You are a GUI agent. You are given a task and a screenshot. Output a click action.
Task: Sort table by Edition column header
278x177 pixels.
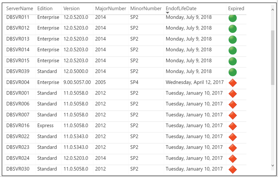click(x=45, y=8)
